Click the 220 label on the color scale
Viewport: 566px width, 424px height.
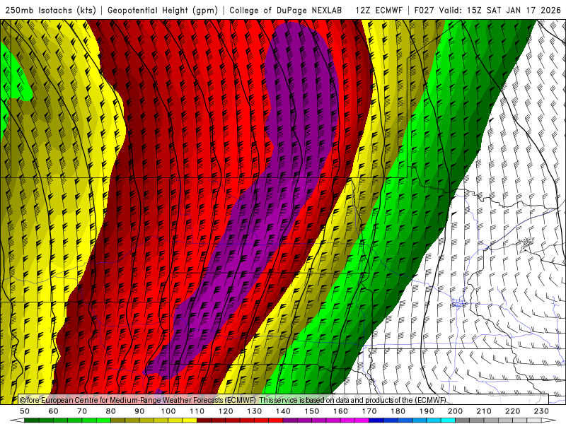coord(512,411)
